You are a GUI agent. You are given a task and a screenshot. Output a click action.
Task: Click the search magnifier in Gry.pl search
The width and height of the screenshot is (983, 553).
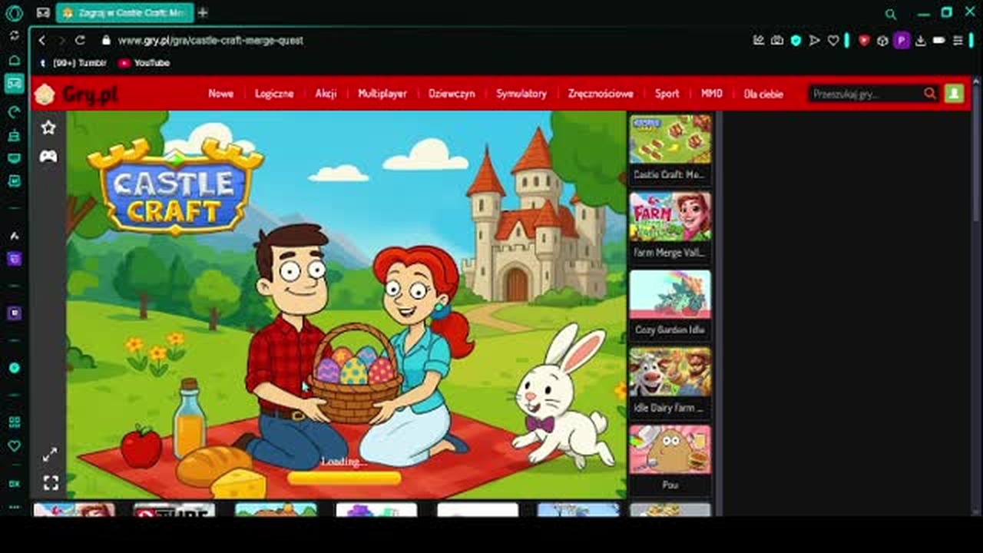pos(930,94)
